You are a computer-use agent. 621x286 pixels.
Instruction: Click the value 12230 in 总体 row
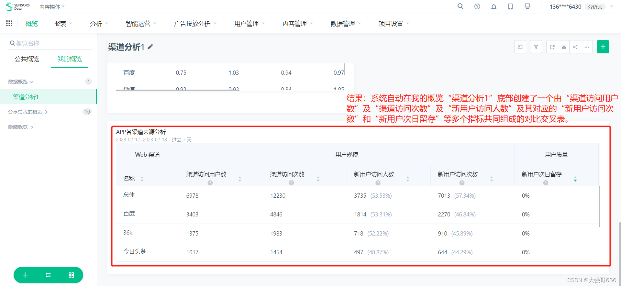click(x=278, y=196)
